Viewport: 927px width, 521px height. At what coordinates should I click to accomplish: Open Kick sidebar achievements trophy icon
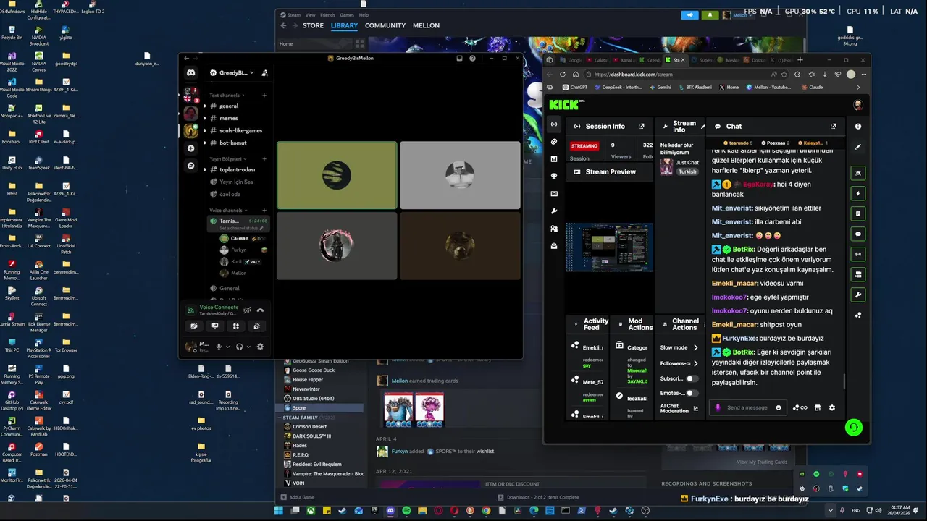tap(554, 176)
